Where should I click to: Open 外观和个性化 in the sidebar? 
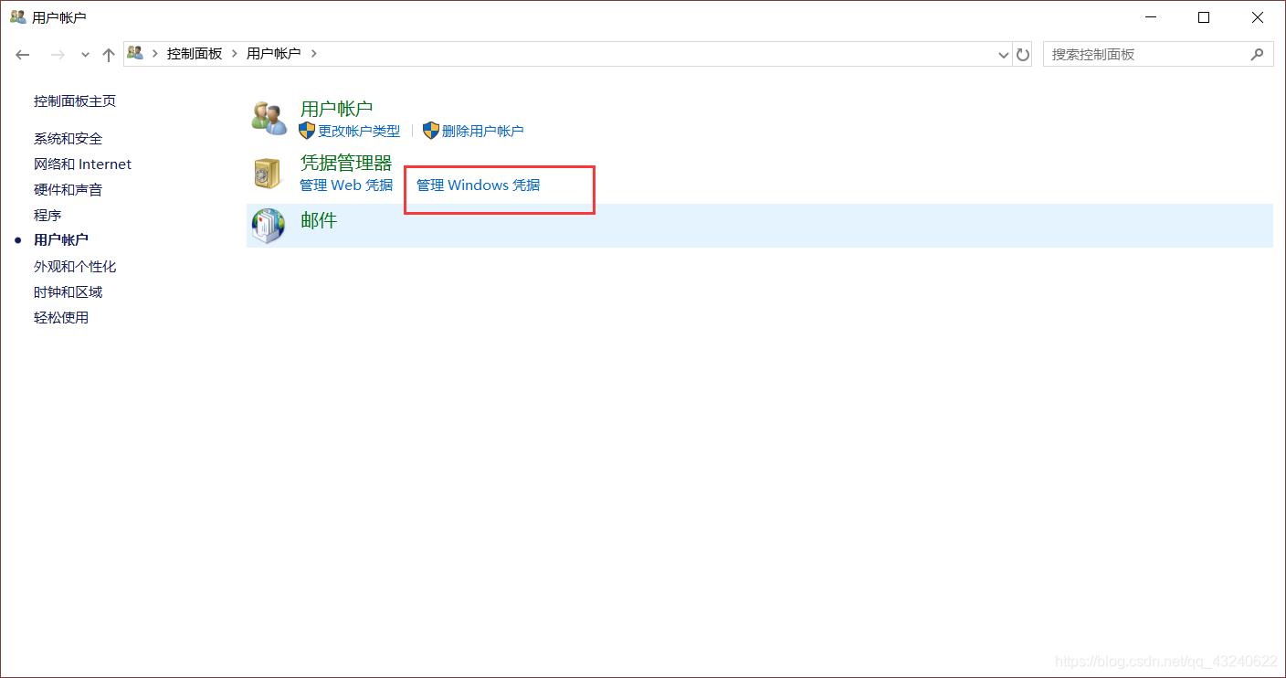tap(75, 266)
